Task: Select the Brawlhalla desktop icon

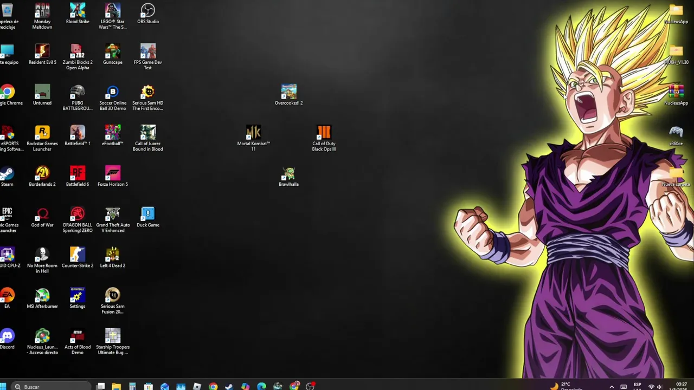Action: click(x=288, y=176)
